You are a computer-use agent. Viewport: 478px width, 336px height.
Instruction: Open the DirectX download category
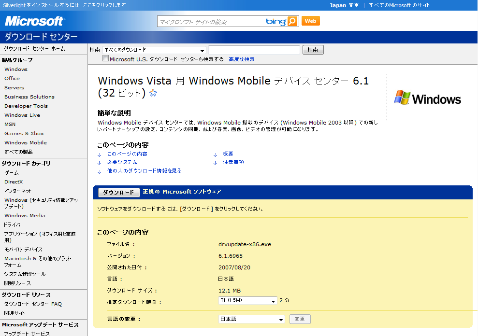point(14,182)
